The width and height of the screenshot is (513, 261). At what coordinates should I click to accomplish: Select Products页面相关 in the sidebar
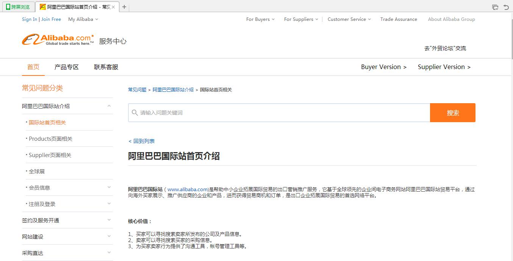(x=51, y=139)
